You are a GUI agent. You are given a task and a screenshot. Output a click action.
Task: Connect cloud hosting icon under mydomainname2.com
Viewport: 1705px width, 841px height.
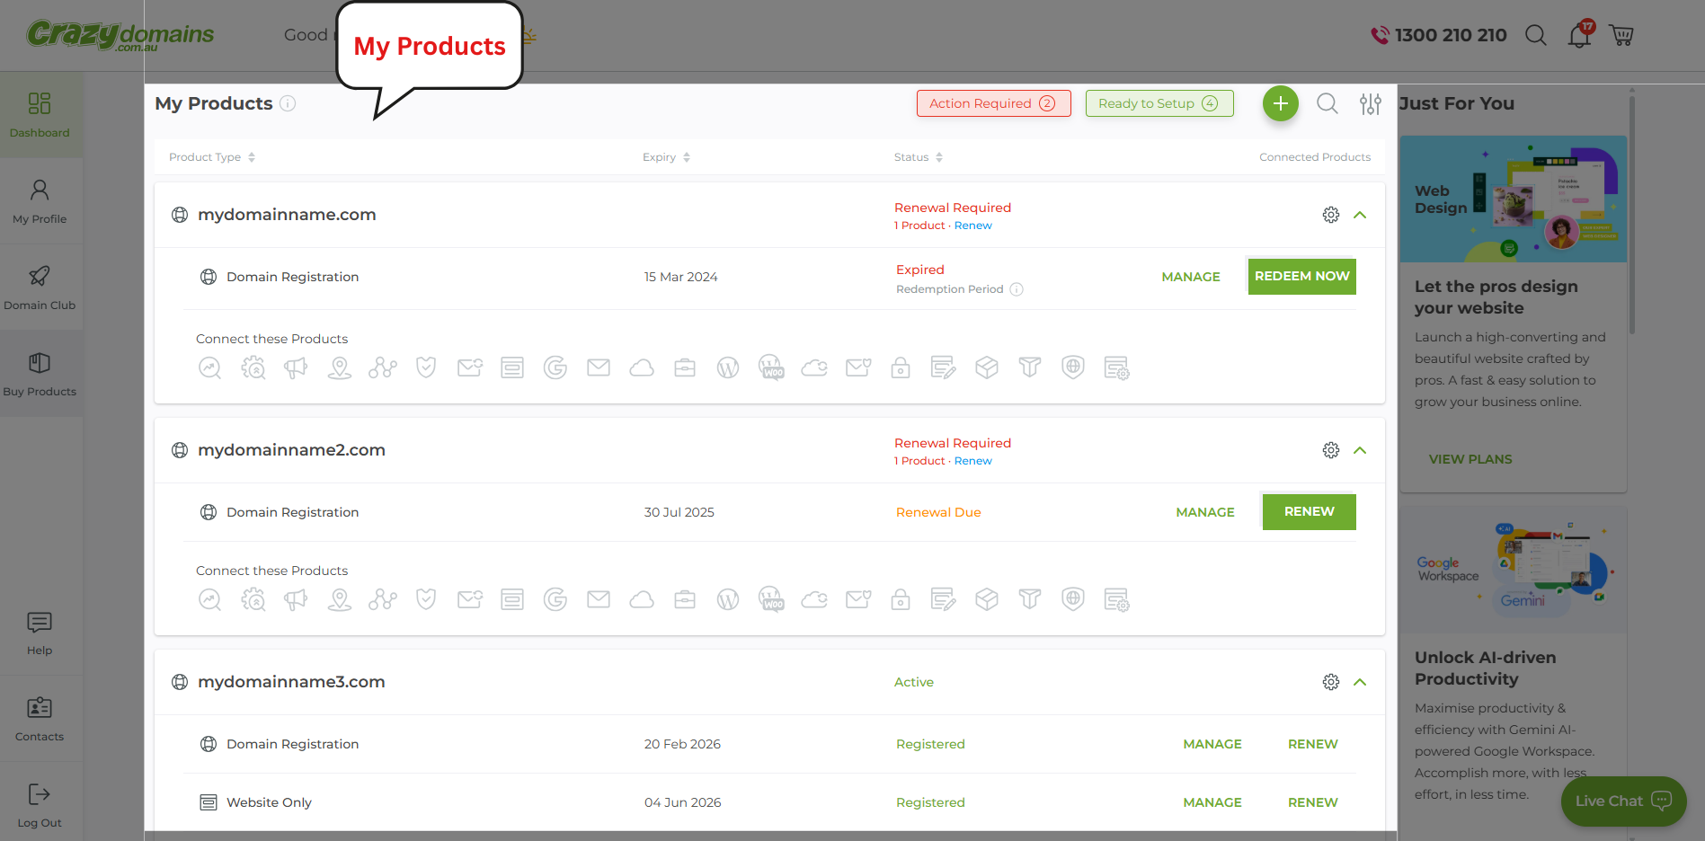(x=642, y=599)
